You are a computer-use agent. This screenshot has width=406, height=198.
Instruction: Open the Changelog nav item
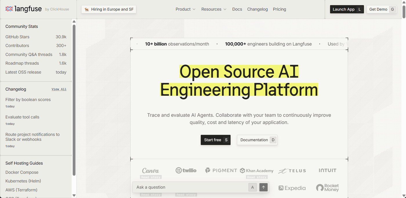click(x=258, y=9)
